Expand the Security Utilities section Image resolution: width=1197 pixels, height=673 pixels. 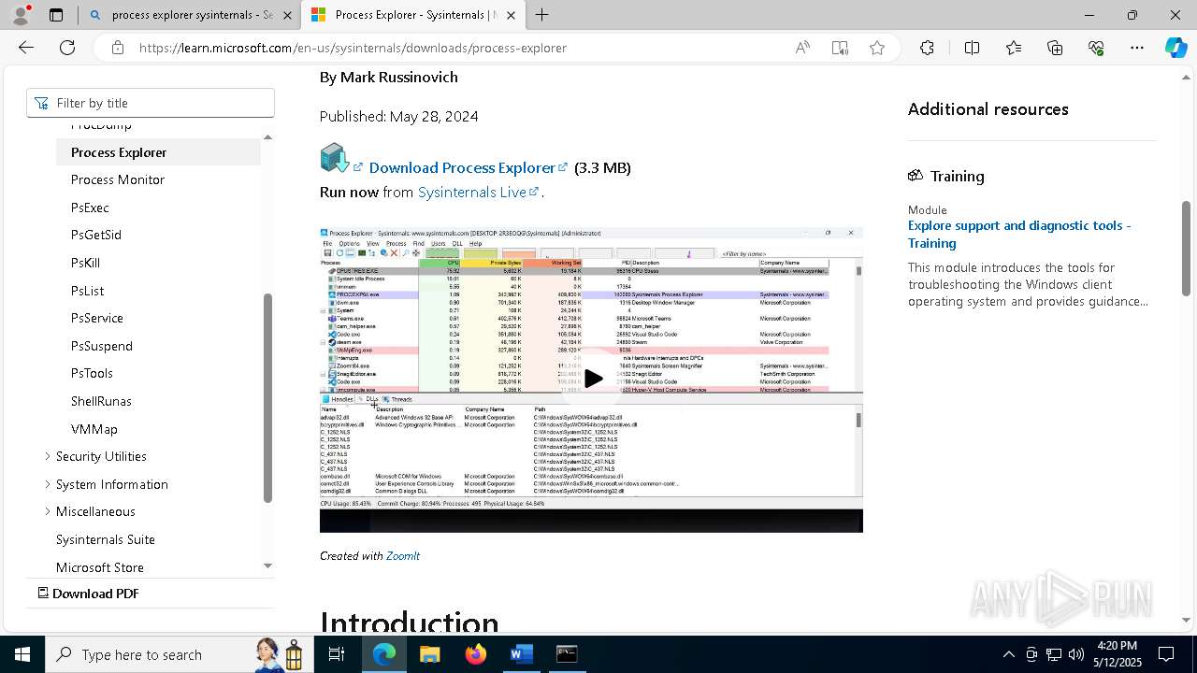point(48,456)
